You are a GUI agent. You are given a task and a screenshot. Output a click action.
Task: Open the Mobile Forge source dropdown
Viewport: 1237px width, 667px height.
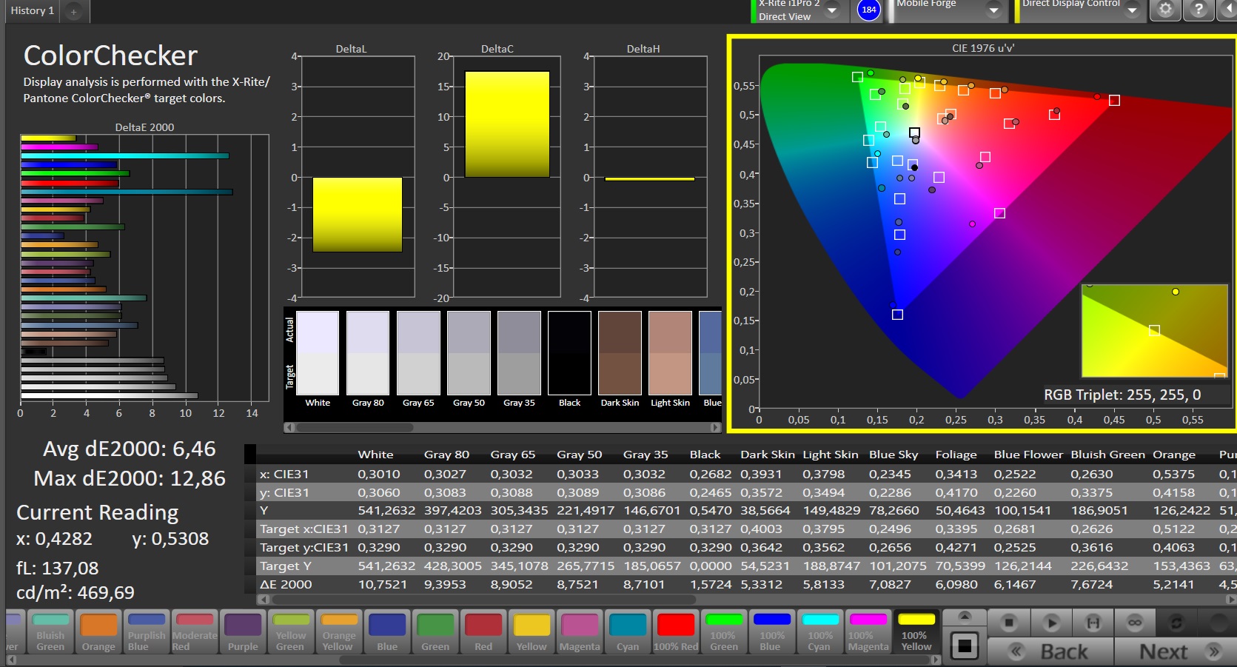994,10
